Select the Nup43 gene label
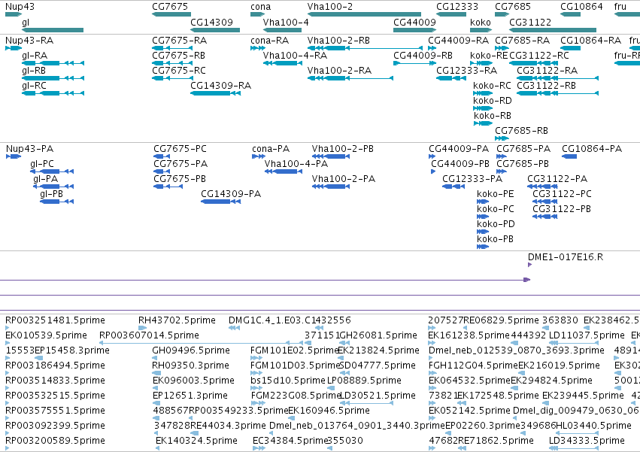This screenshot has height=452, width=640. [20, 7]
